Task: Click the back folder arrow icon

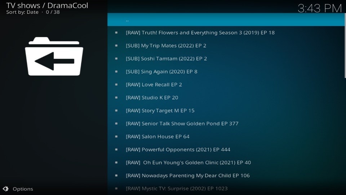Action: coord(54,56)
